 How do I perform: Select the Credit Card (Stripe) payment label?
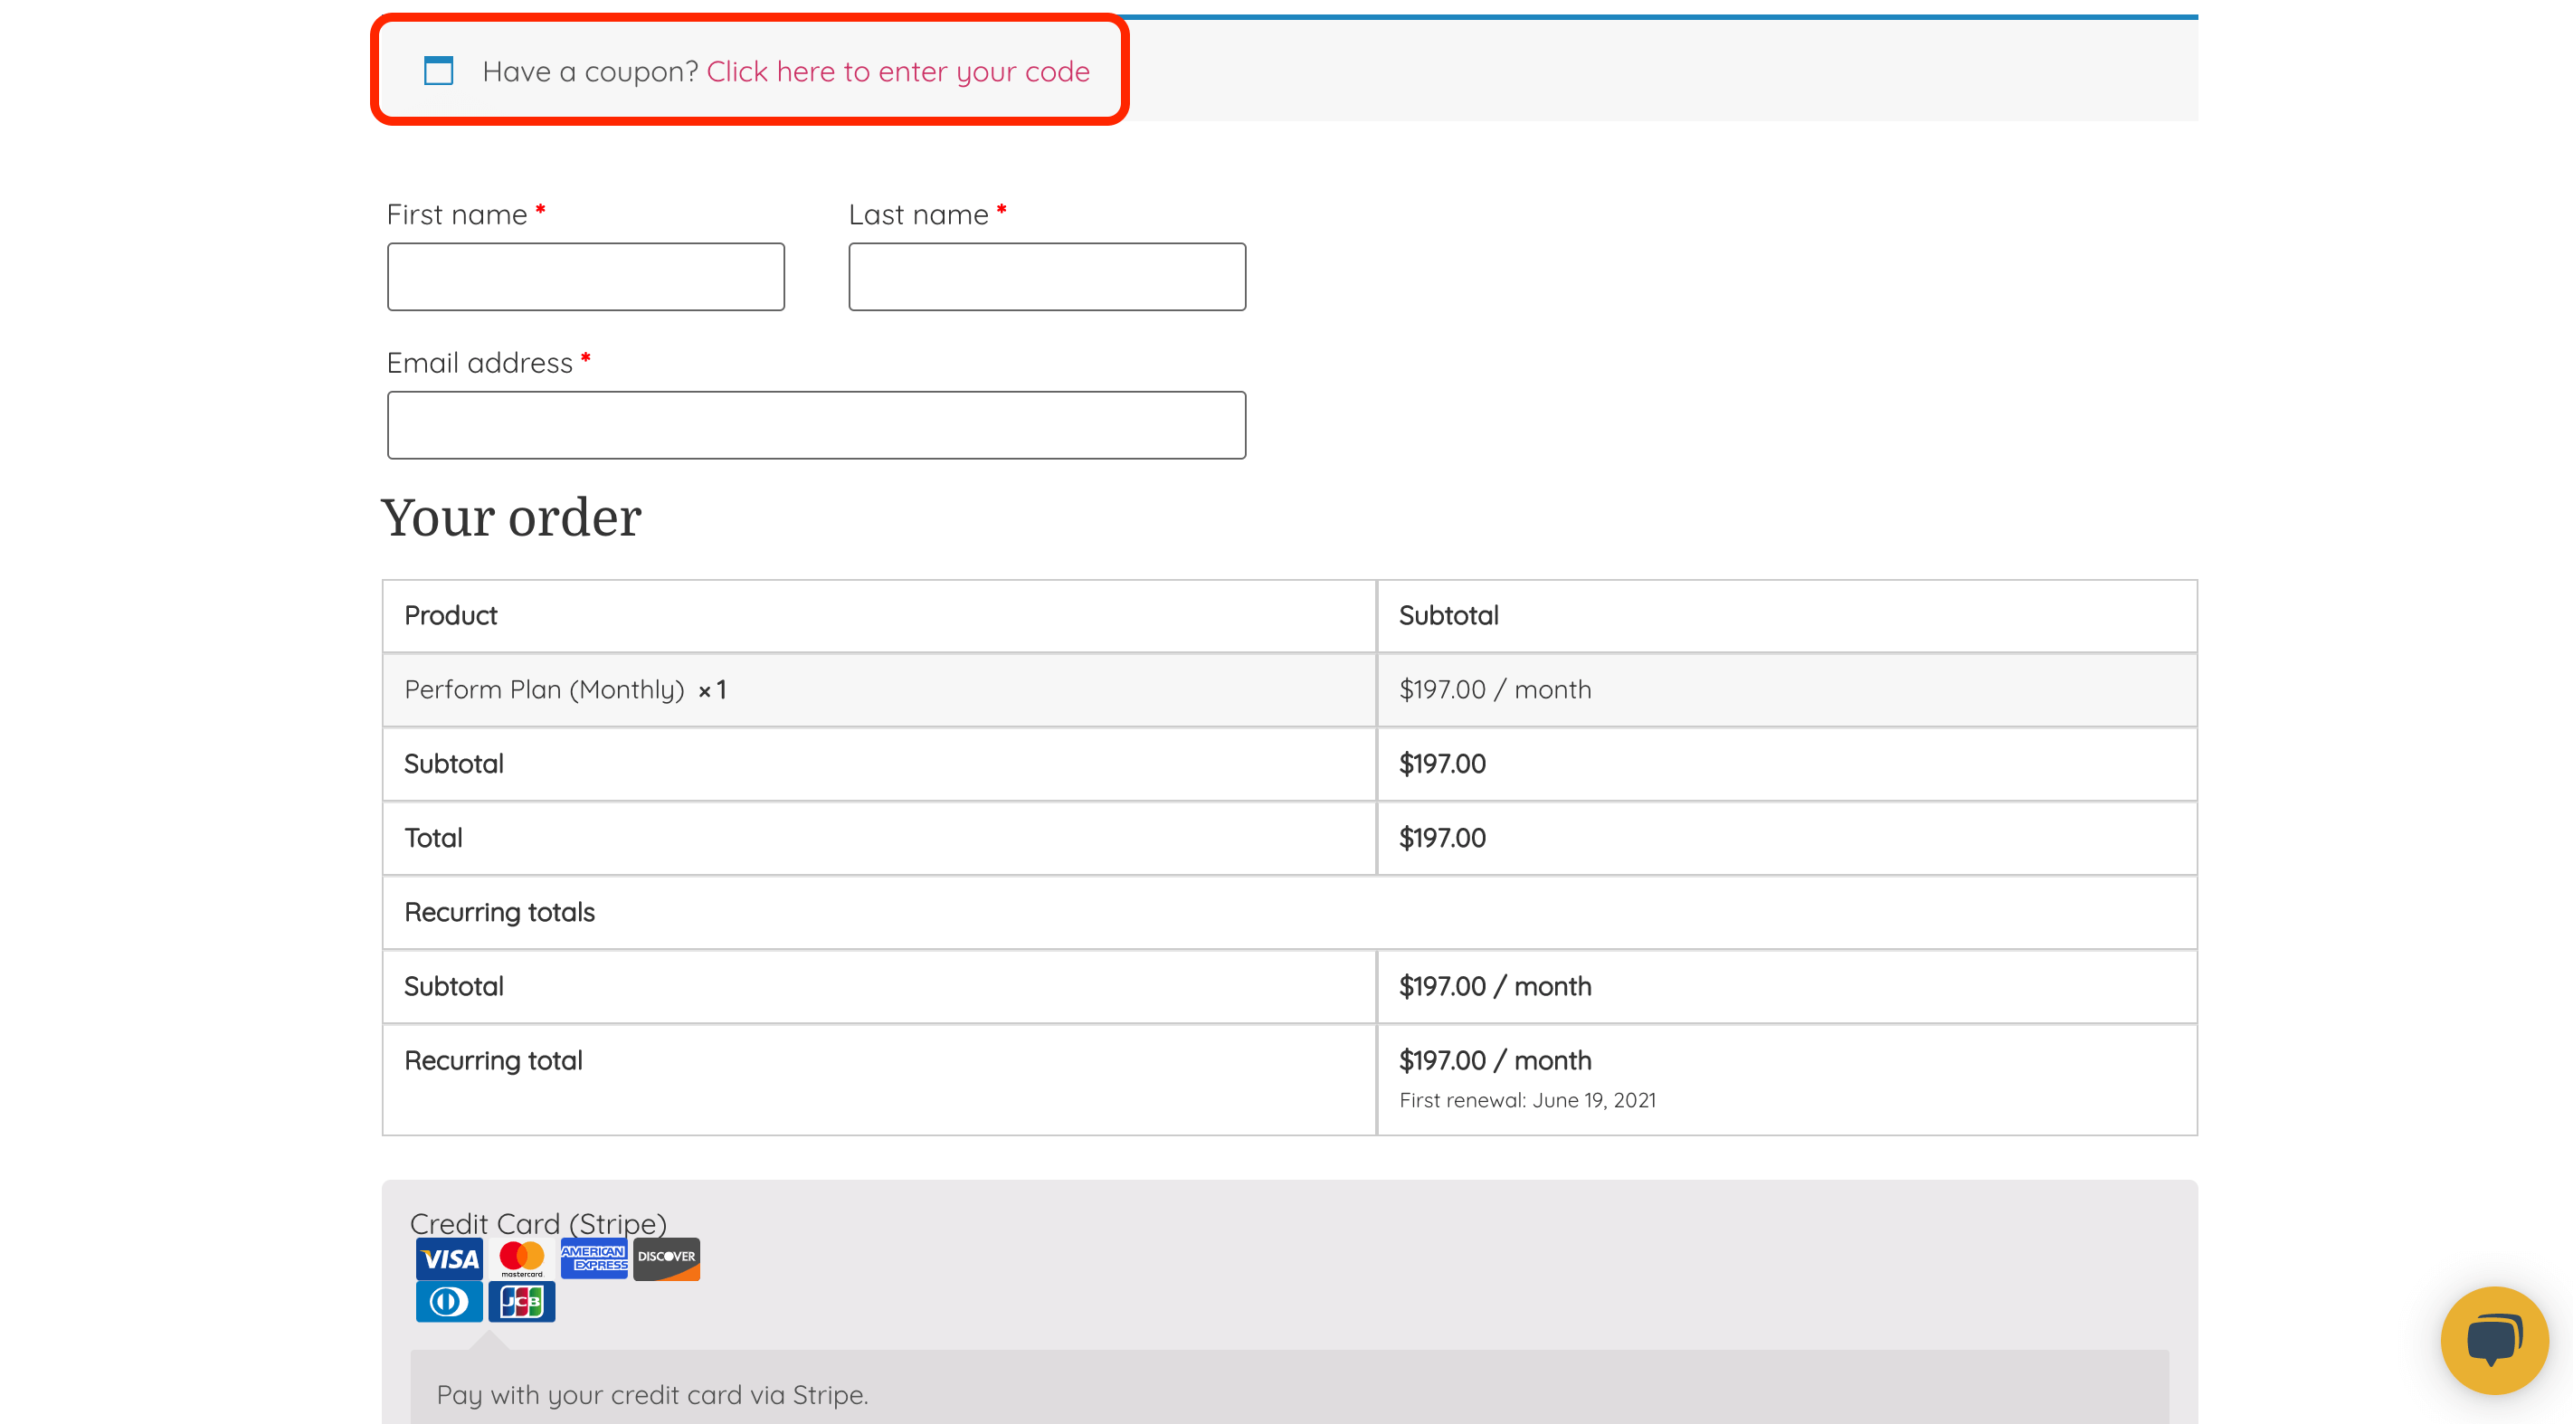click(x=537, y=1222)
